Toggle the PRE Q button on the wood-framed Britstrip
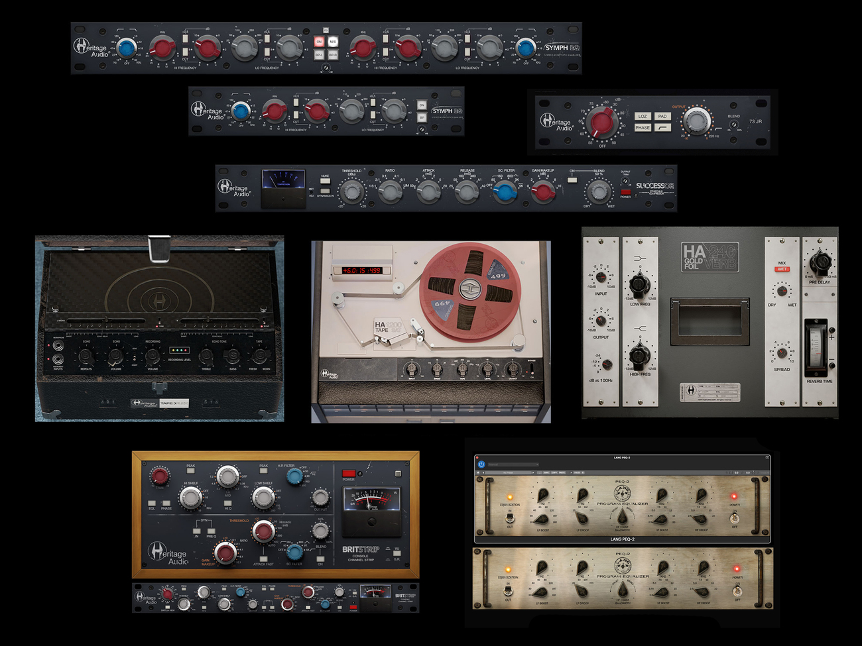Image resolution: width=862 pixels, height=646 pixels. pos(211,531)
